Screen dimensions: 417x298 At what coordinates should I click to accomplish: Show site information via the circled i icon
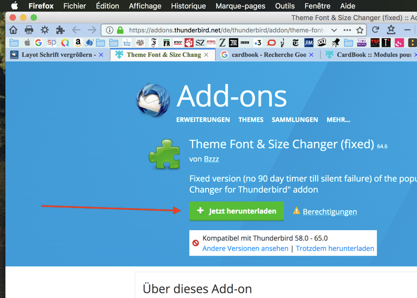pos(109,30)
